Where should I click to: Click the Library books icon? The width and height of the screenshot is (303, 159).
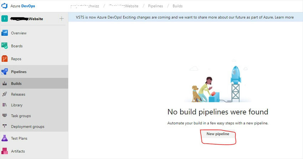pyautogui.click(x=4, y=105)
